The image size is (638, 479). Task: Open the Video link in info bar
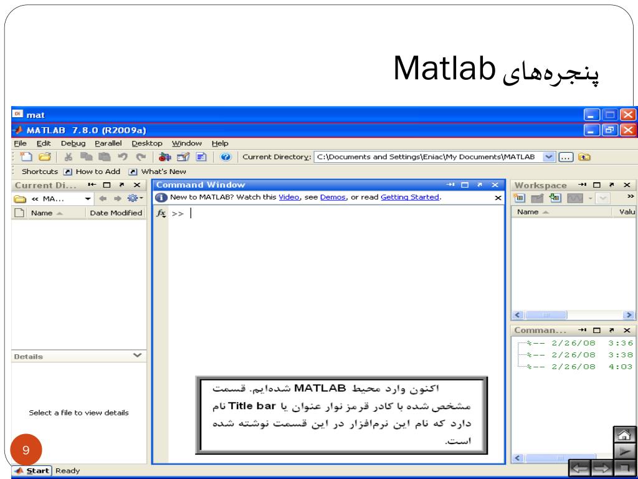click(289, 197)
